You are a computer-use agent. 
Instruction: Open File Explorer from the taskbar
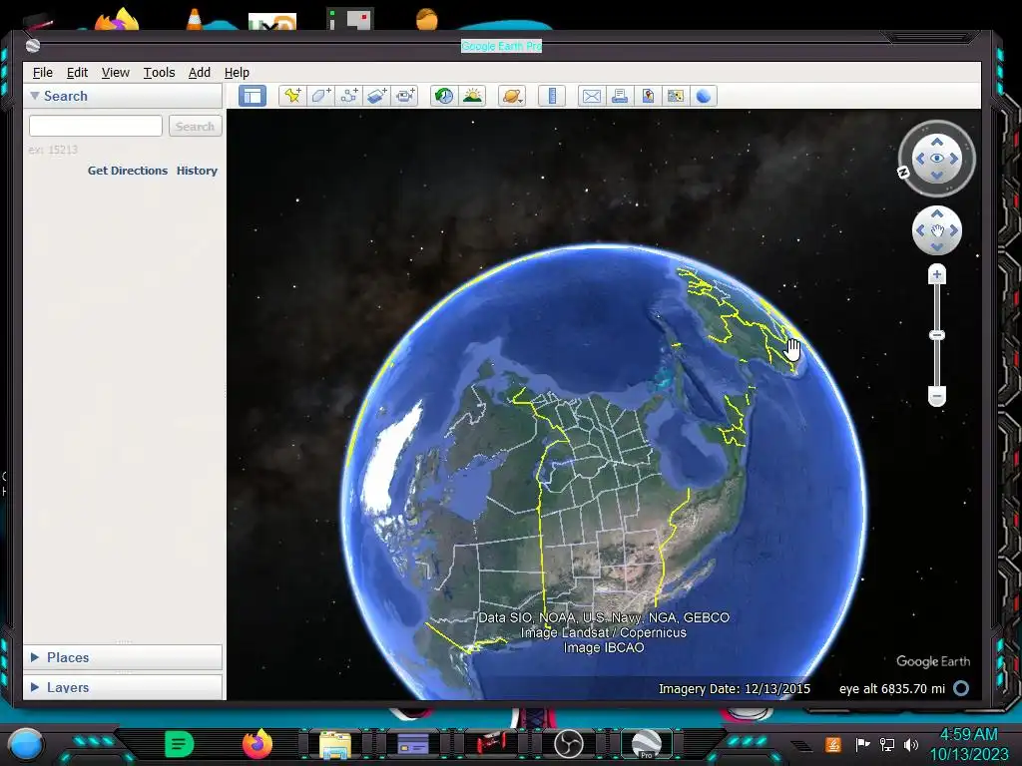point(335,744)
